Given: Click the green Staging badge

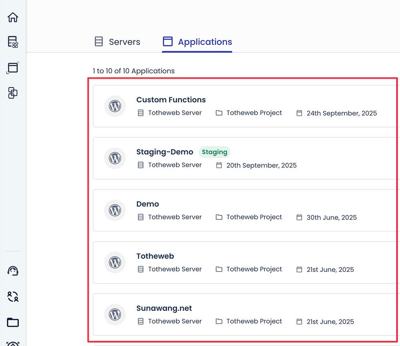Looking at the screenshot, I should coord(214,152).
